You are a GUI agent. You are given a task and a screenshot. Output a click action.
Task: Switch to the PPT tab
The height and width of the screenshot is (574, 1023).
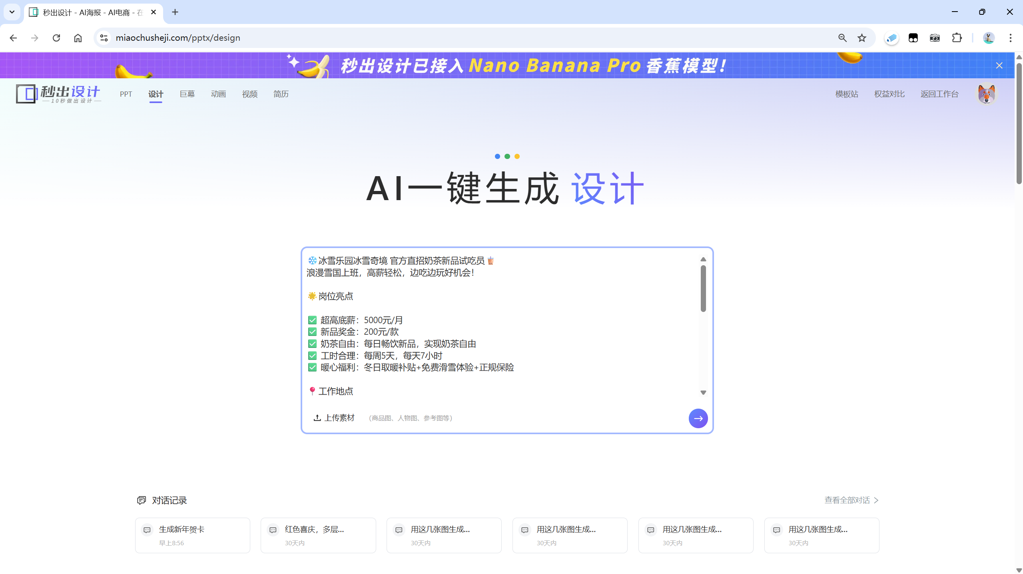pyautogui.click(x=126, y=94)
